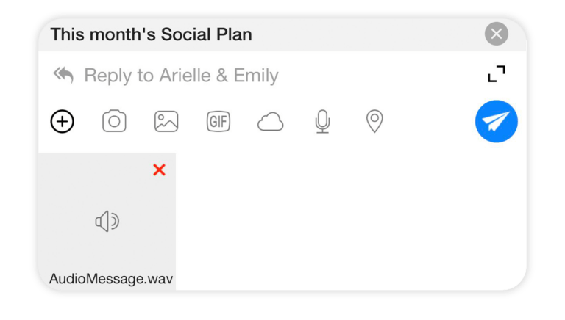The width and height of the screenshot is (565, 320).
Task: Record an audio message with the microphone
Action: pos(322,121)
